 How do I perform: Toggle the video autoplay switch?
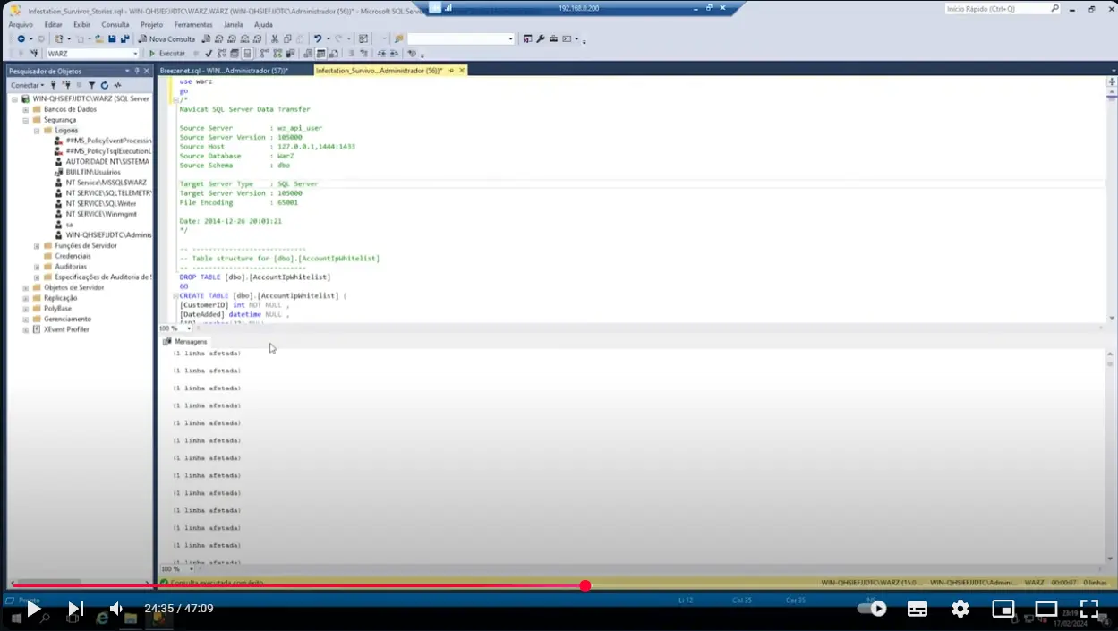(x=872, y=609)
